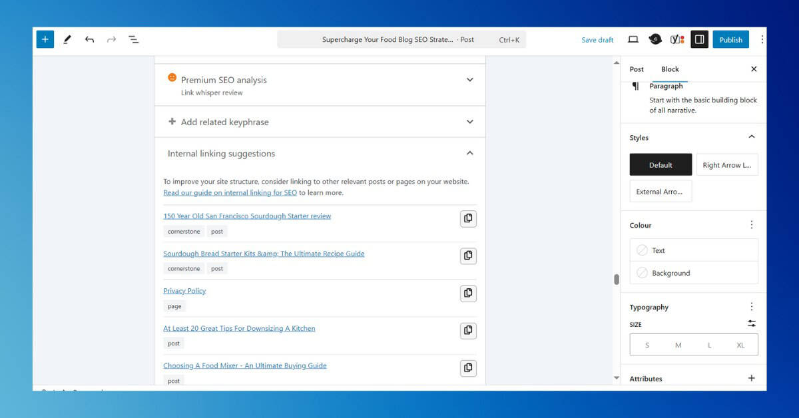Preview post with the laptop icon
This screenshot has height=418, width=799.
pos(633,39)
